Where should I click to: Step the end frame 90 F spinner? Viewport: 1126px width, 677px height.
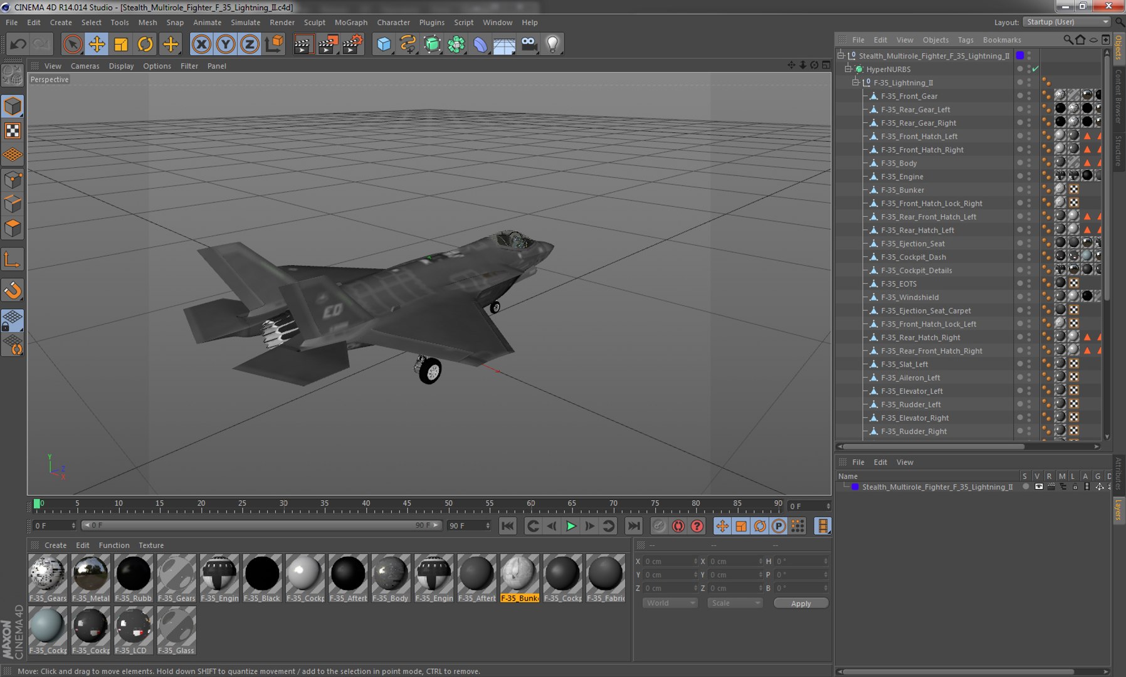(488, 526)
